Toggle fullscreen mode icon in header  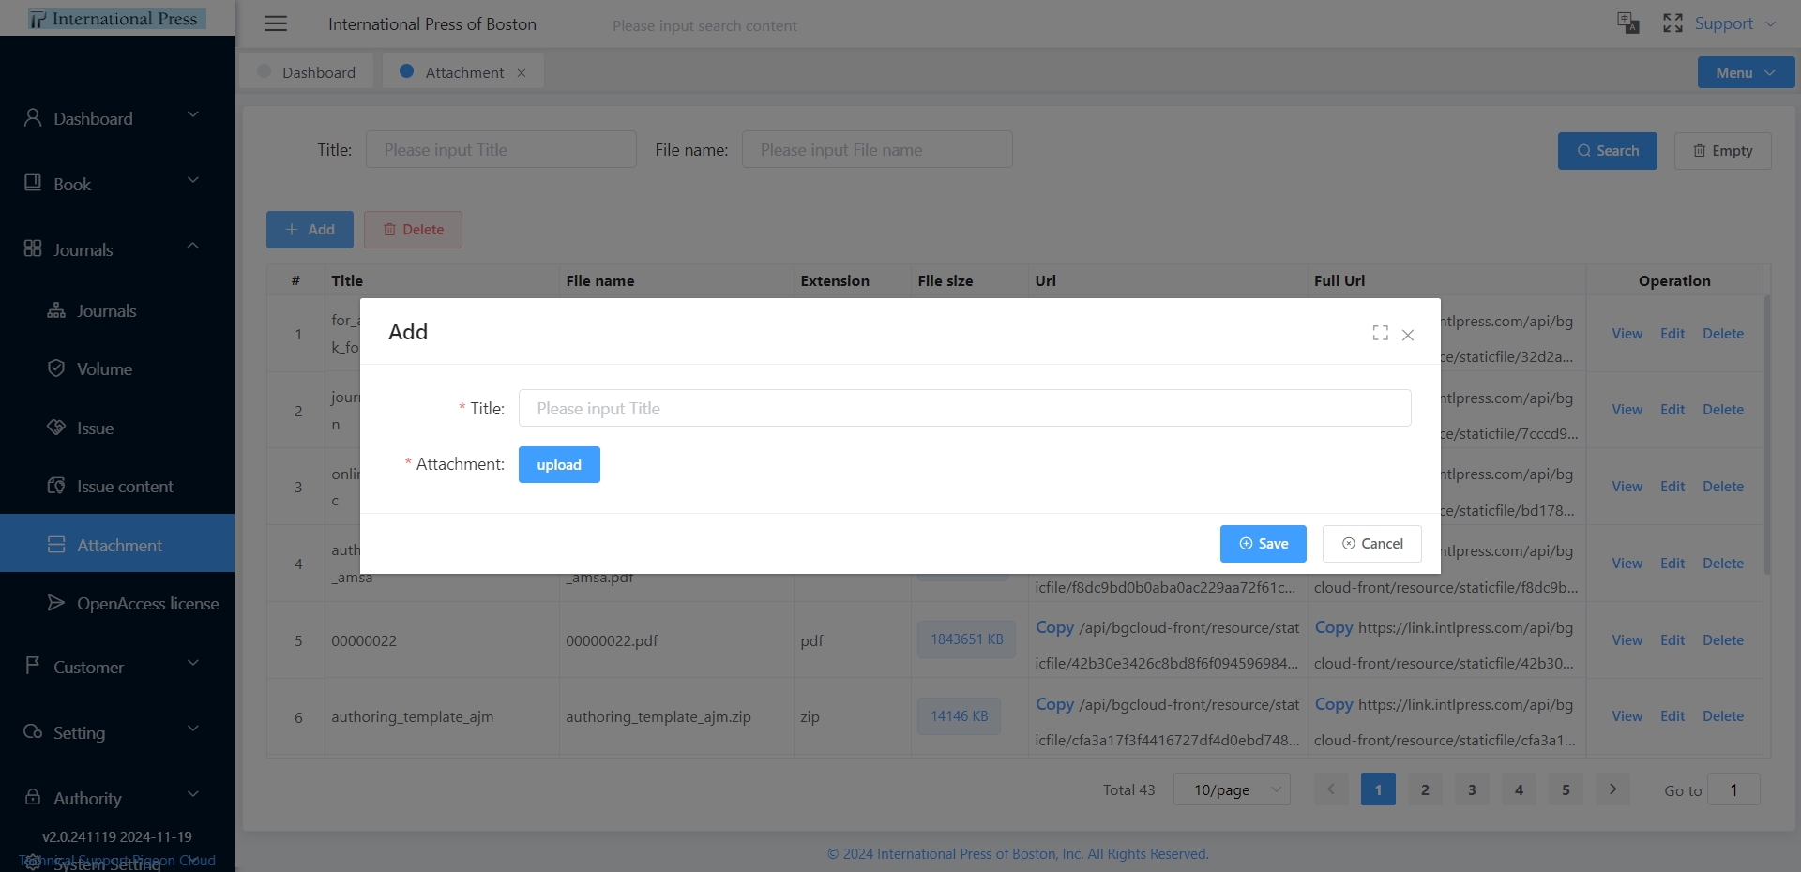pyautogui.click(x=1672, y=23)
